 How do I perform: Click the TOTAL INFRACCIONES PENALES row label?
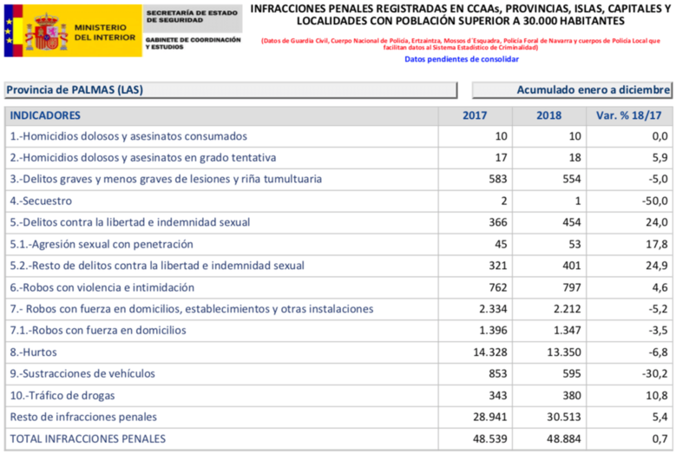(x=88, y=439)
